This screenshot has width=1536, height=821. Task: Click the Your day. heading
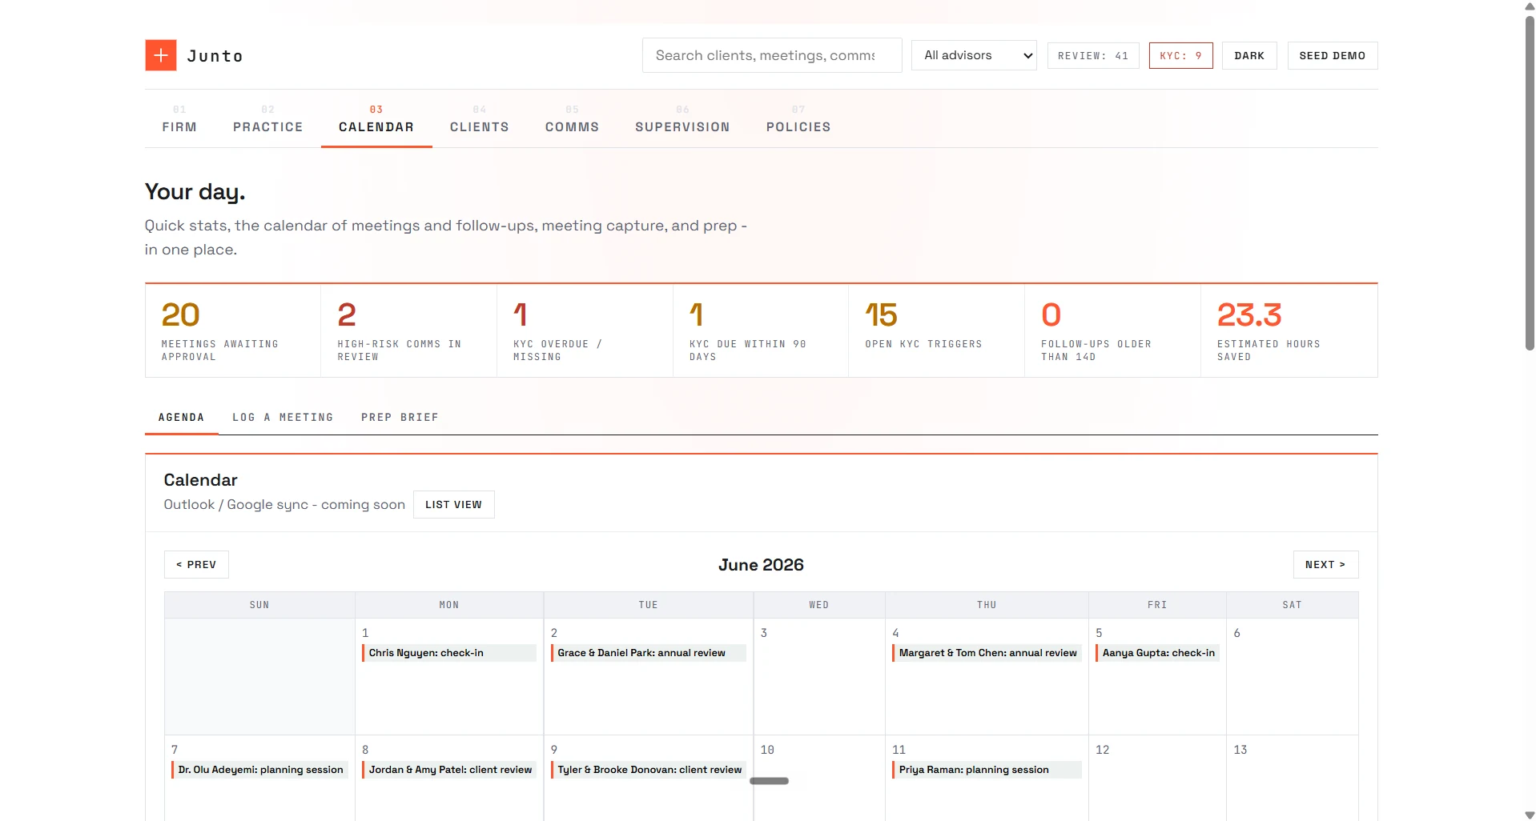coord(195,192)
